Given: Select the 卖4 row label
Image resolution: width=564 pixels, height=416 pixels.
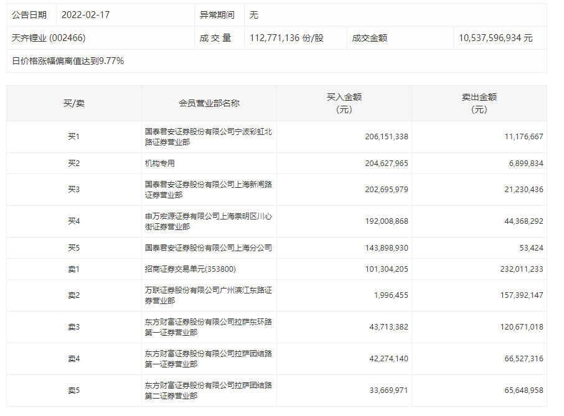Looking at the screenshot, I should [x=74, y=359].
